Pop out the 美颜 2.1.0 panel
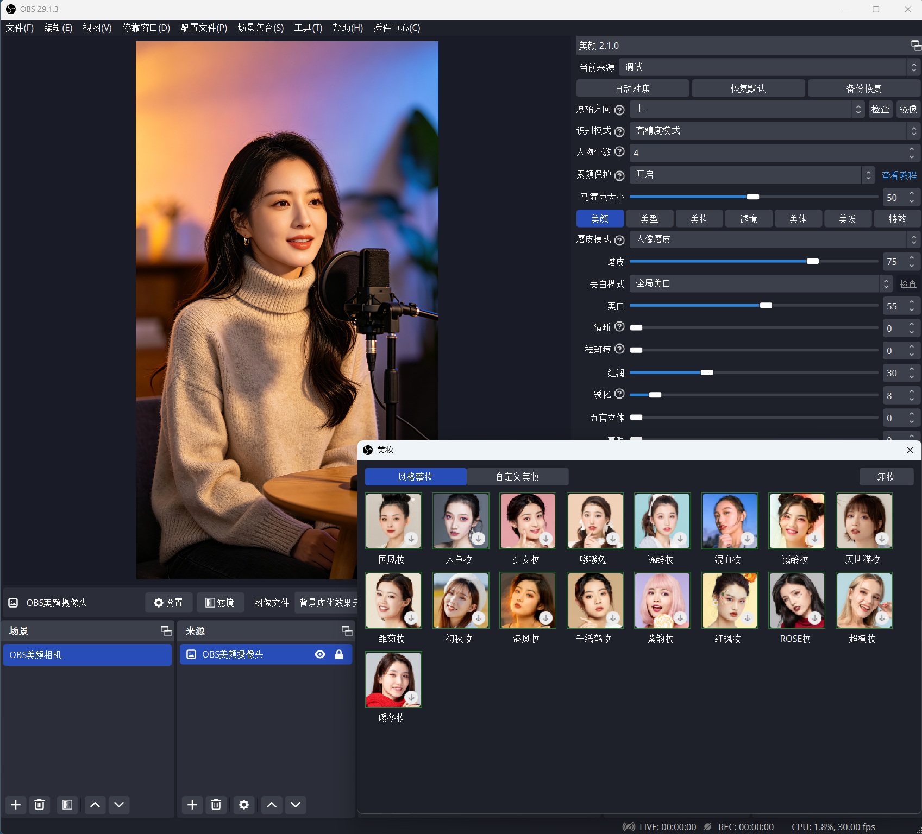Image resolution: width=922 pixels, height=834 pixels. coord(915,46)
